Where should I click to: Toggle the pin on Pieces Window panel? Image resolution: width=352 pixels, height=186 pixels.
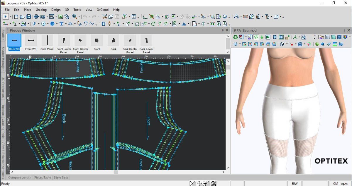click(x=223, y=30)
